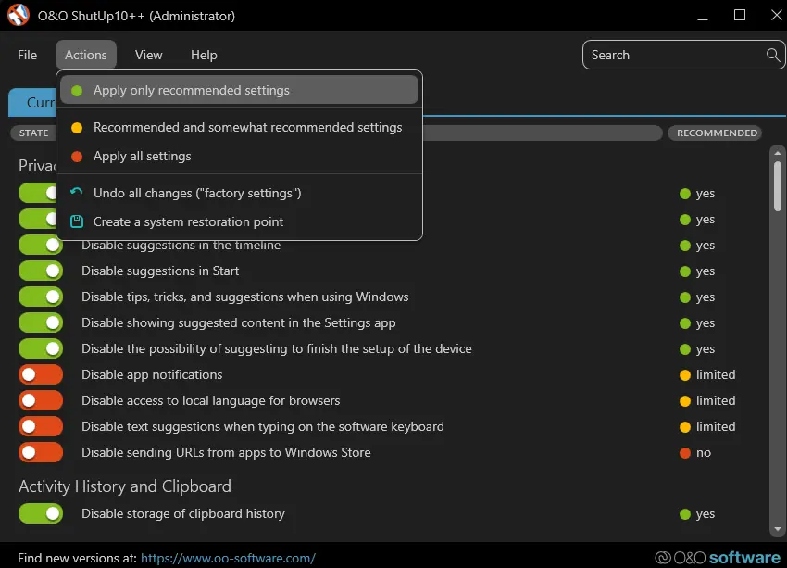
Task: Click the red dot beside Apply all settings
Action: pyautogui.click(x=77, y=157)
